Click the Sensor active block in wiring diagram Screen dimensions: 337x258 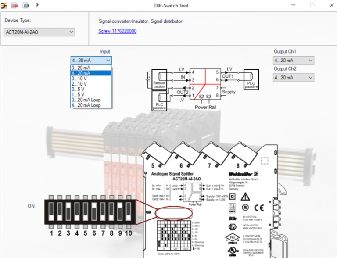point(159,79)
